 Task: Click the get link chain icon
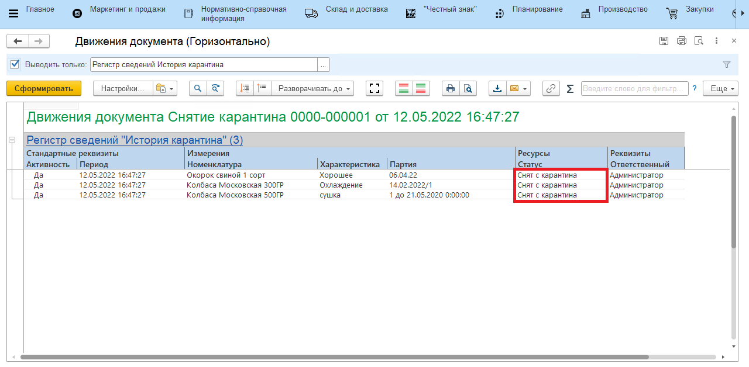click(x=551, y=88)
